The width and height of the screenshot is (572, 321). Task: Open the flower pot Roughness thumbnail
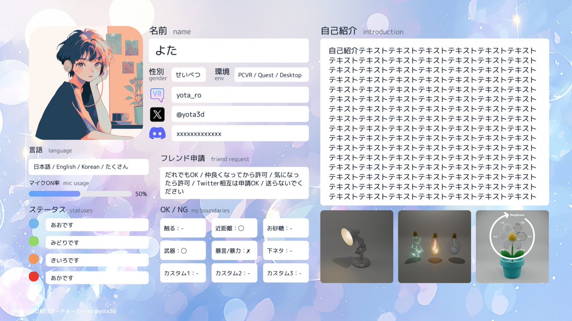click(x=512, y=247)
